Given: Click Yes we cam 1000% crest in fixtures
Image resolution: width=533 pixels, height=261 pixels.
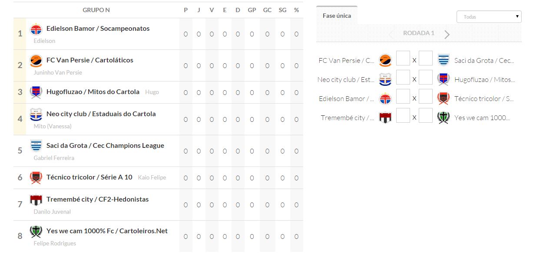Looking at the screenshot, I should pos(444,117).
